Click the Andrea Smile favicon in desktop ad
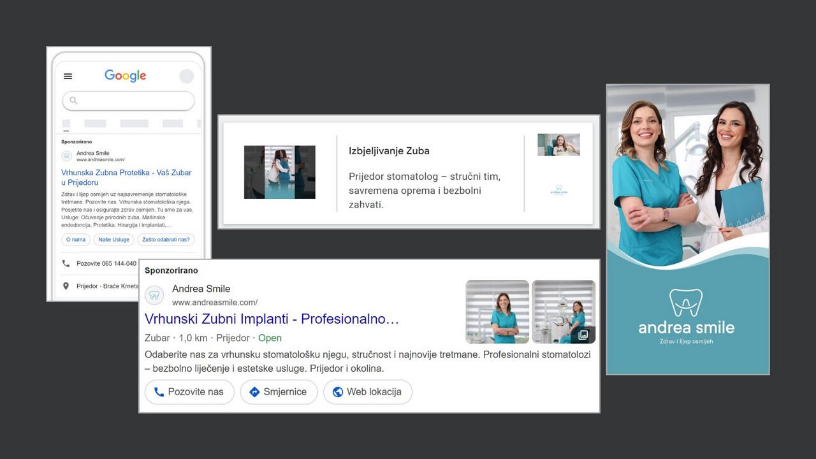Screen dimensions: 816x459 pyautogui.click(x=154, y=295)
